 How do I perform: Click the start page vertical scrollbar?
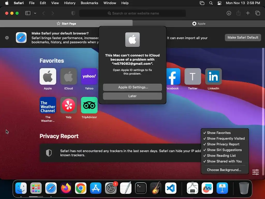(263, 112)
